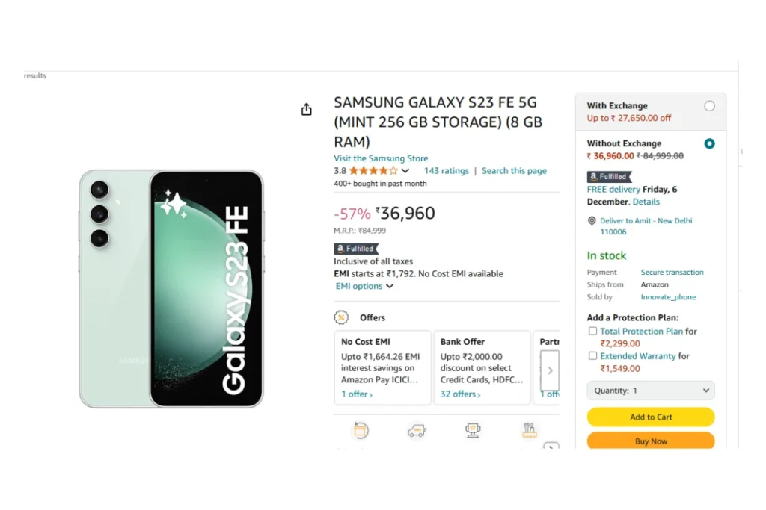This screenshot has height=510, width=766.
Task: Click the share icon above product image
Action: click(306, 109)
